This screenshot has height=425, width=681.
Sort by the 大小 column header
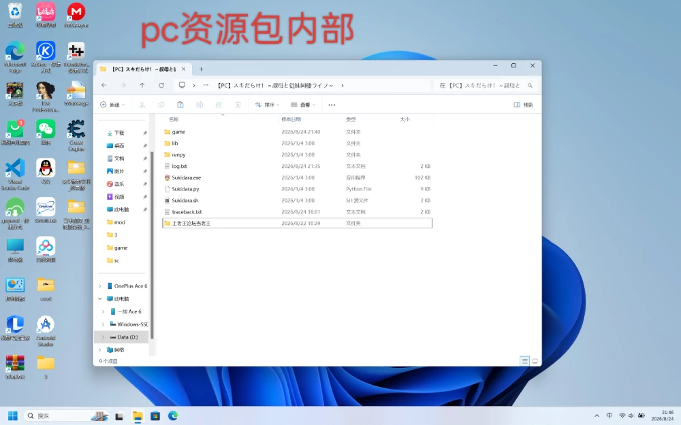click(x=405, y=119)
